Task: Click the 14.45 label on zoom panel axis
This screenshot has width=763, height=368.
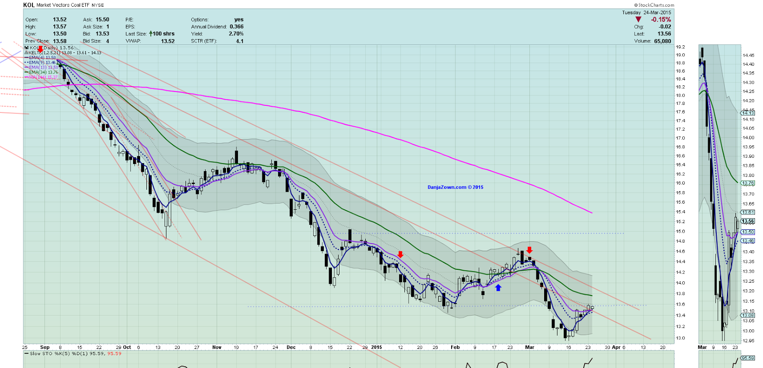Action: (x=748, y=55)
